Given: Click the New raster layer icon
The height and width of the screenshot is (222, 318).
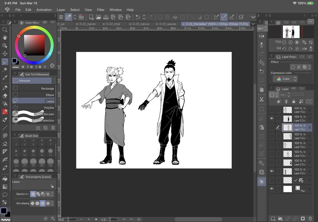Looking at the screenshot, I should click(273, 219).
